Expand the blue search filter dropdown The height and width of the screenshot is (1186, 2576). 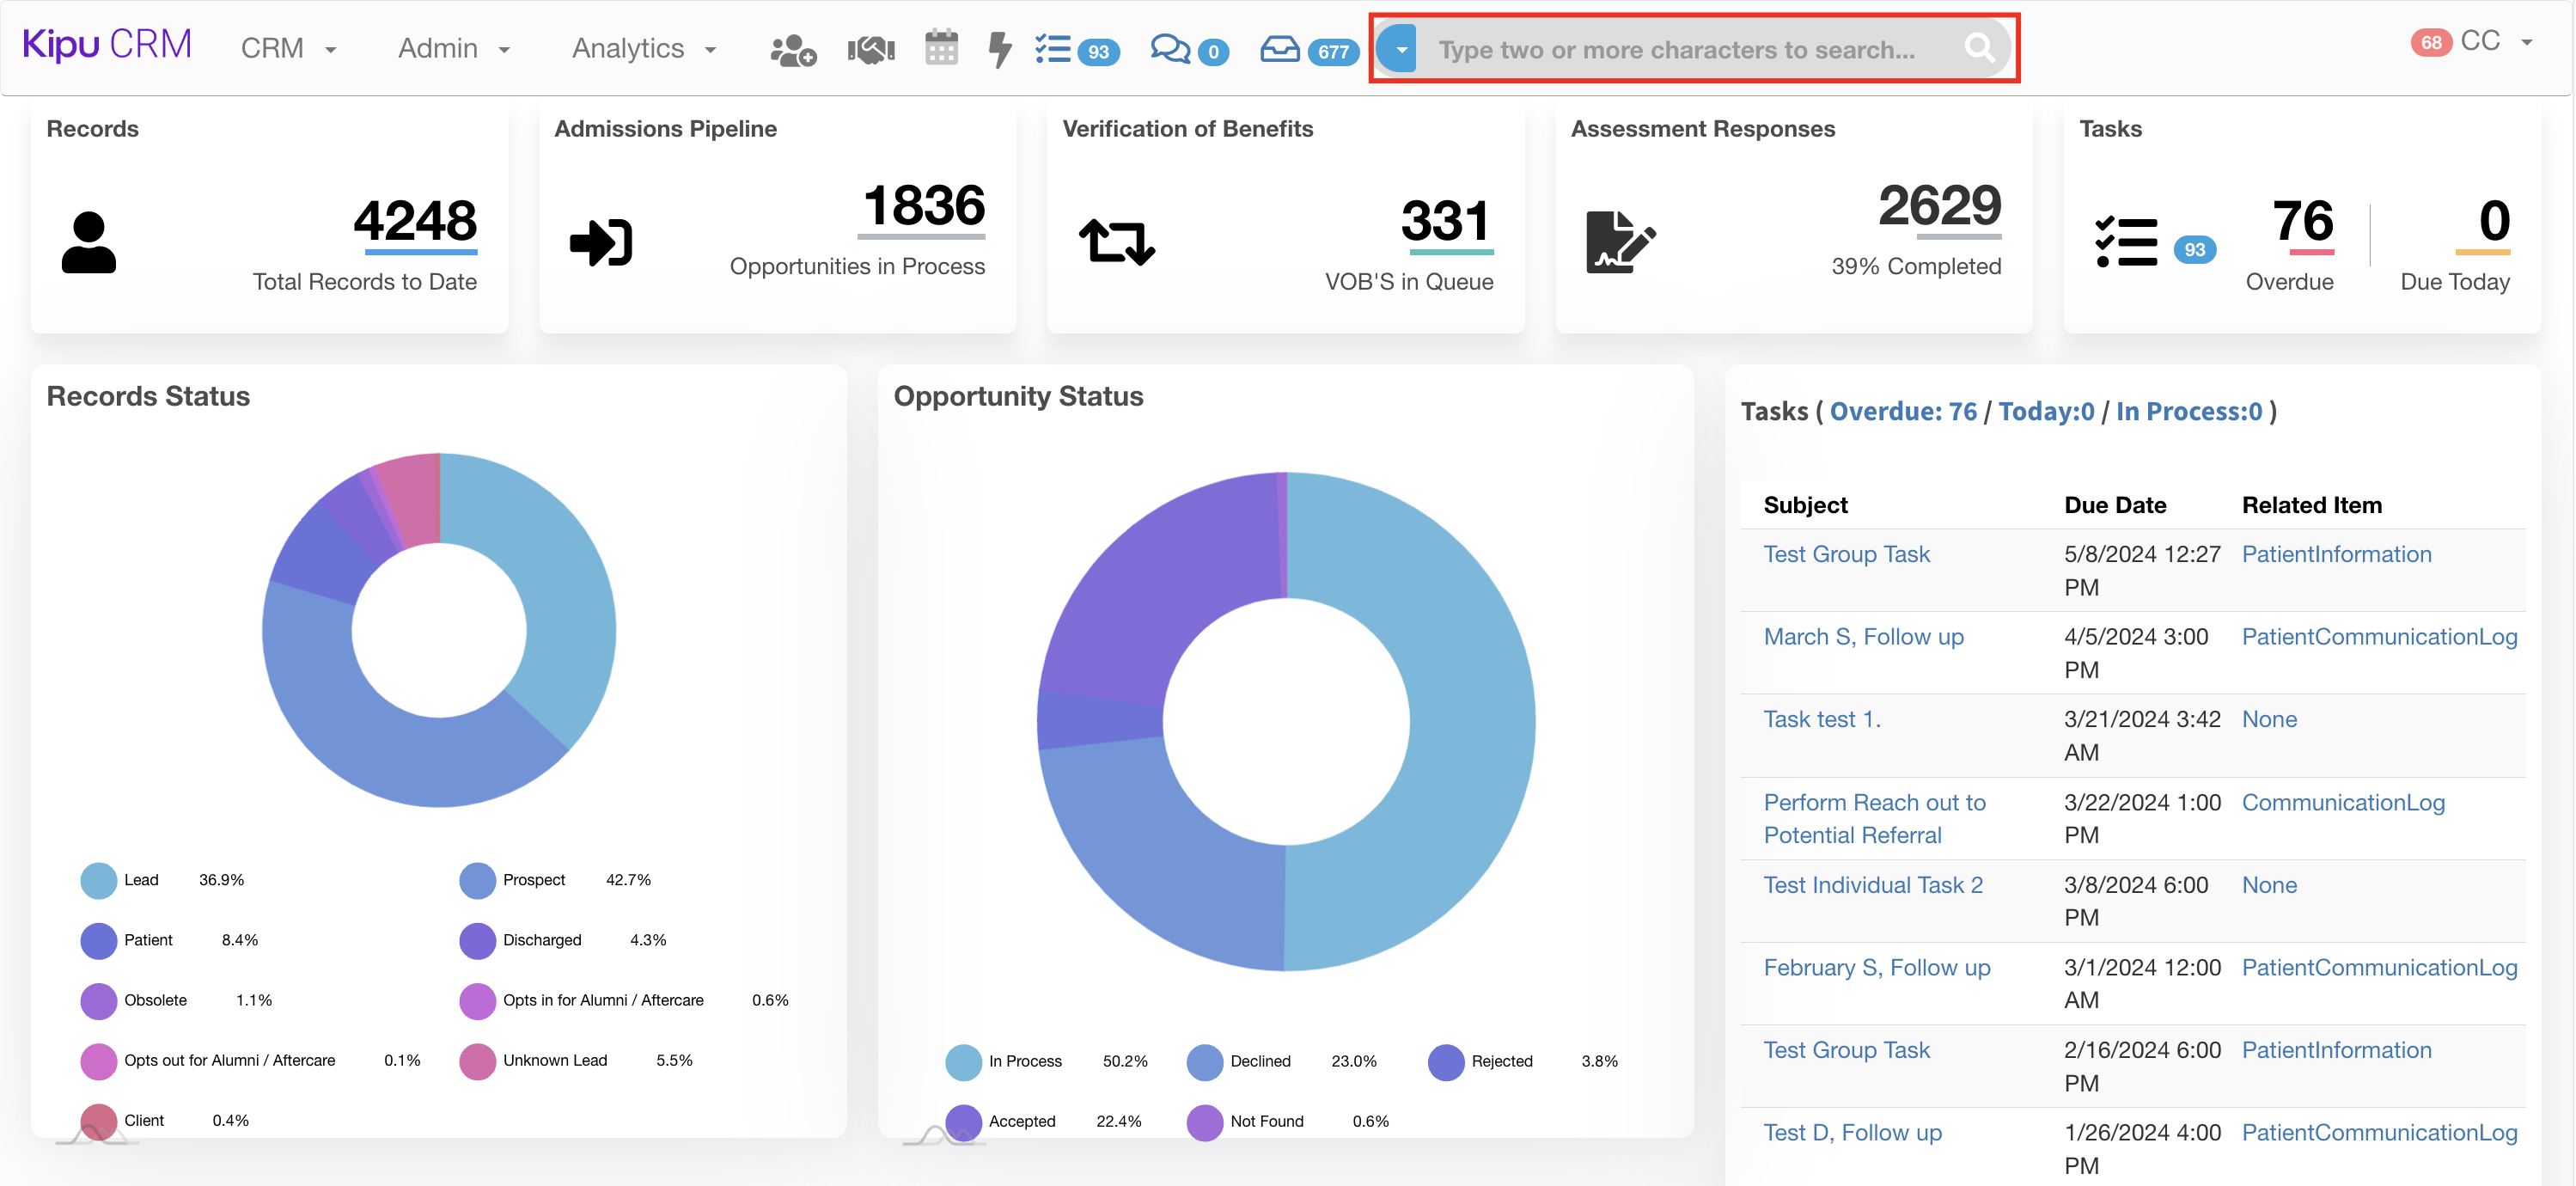pos(1399,49)
